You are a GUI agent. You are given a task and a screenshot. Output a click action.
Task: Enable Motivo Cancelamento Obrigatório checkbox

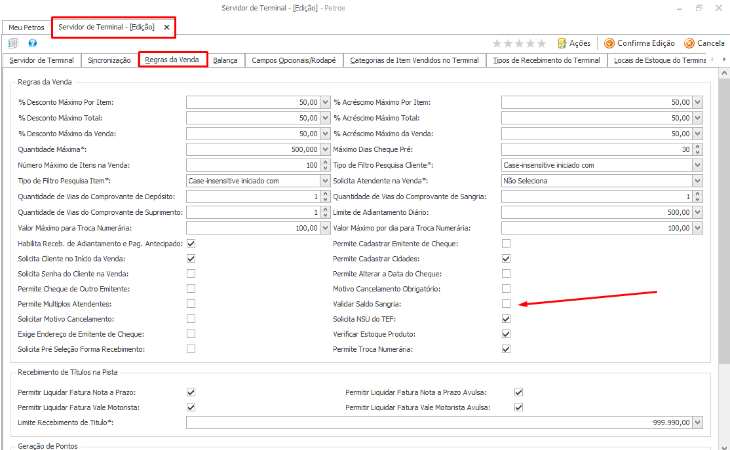pos(506,289)
